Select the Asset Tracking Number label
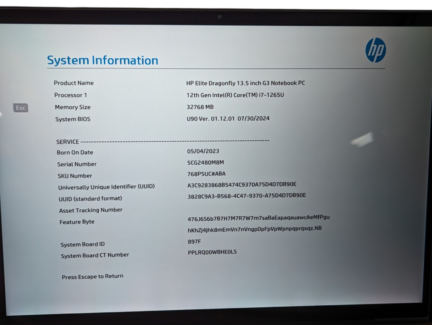The width and height of the screenshot is (432, 325). pos(91,210)
